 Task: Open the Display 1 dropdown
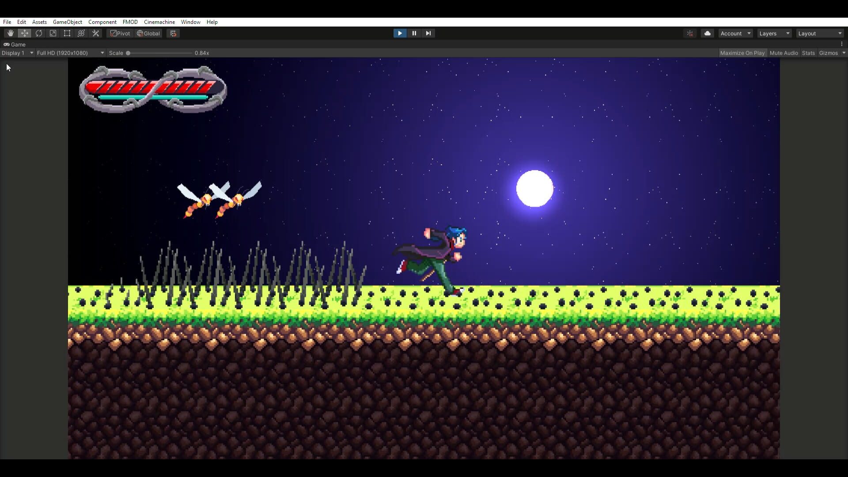pos(18,53)
